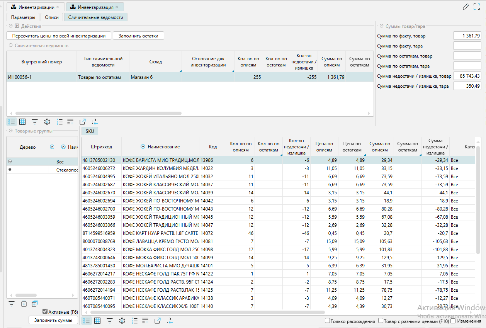Click the fullscreen frame icon at top right
This screenshot has height=328, width=486.
click(x=477, y=7)
